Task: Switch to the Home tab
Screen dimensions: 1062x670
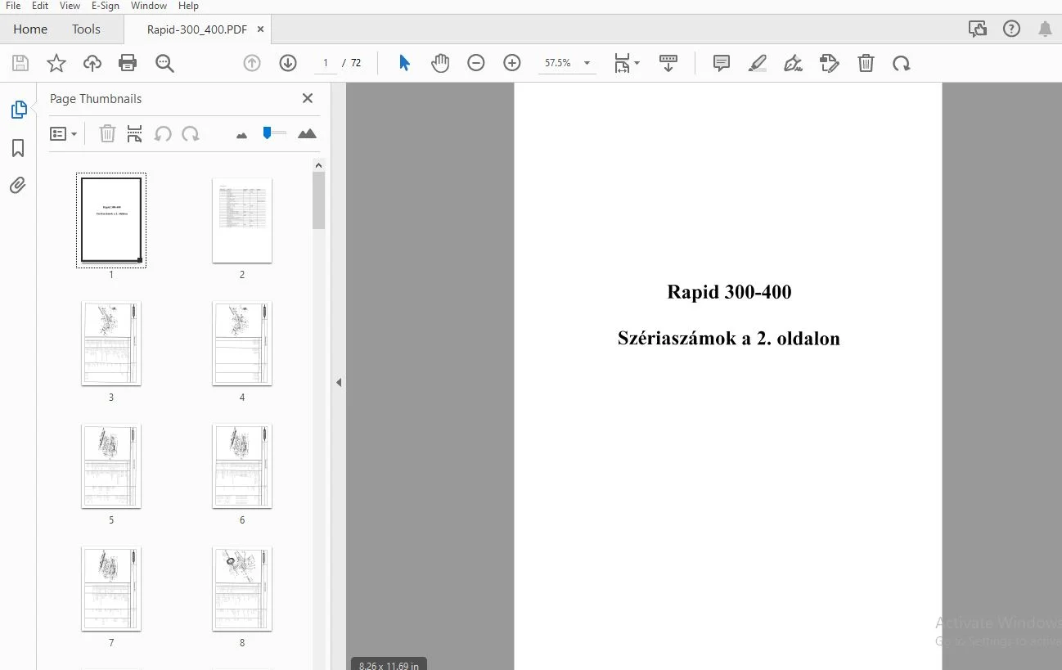Action: 30,29
